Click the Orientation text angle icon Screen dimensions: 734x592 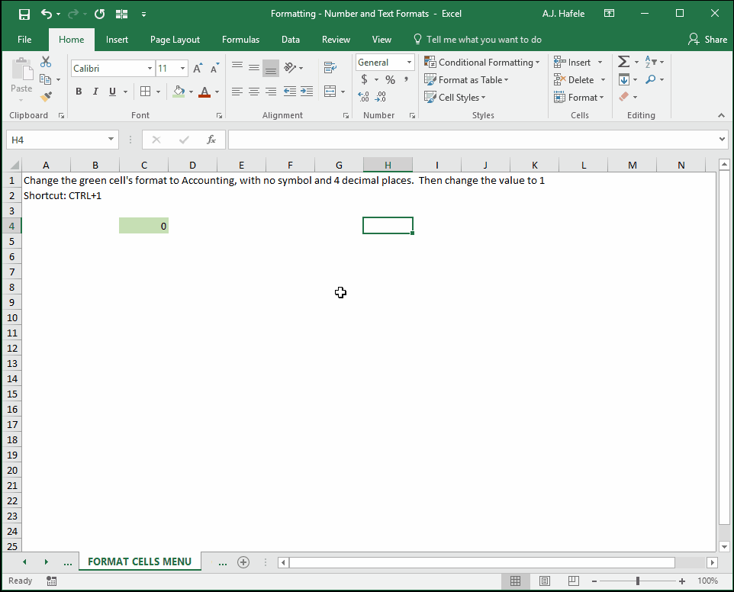tap(290, 68)
